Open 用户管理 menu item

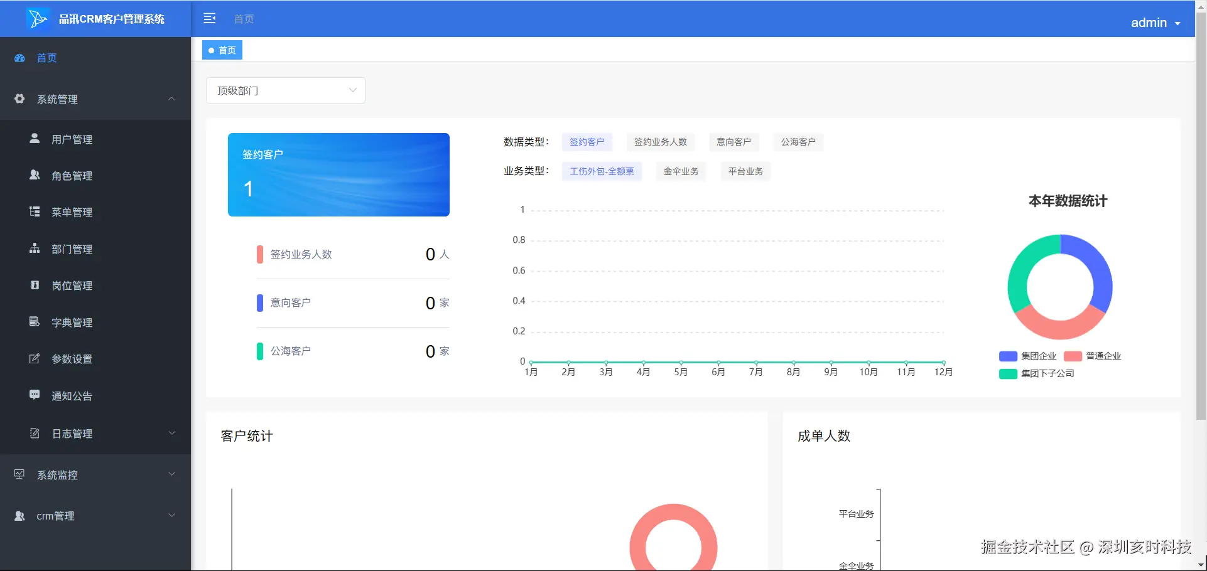click(x=95, y=139)
